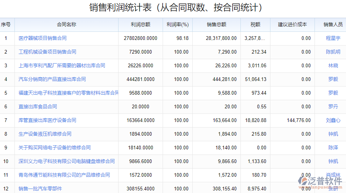This screenshot has width=346, height=193.
Task: View salesperson 程星宇
Action: point(333,38)
